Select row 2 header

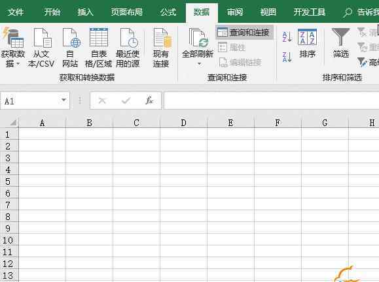(9, 146)
